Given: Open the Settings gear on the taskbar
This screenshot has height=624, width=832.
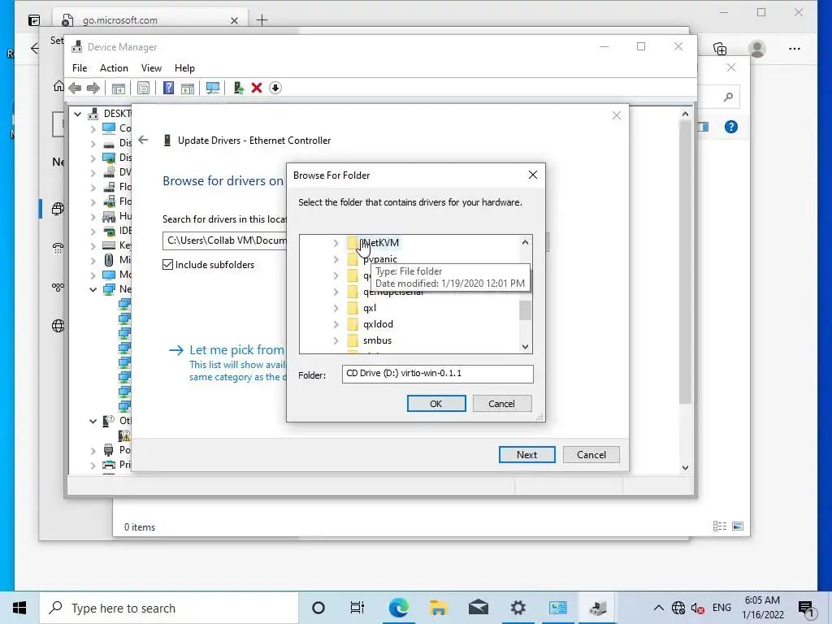Looking at the screenshot, I should click(518, 608).
